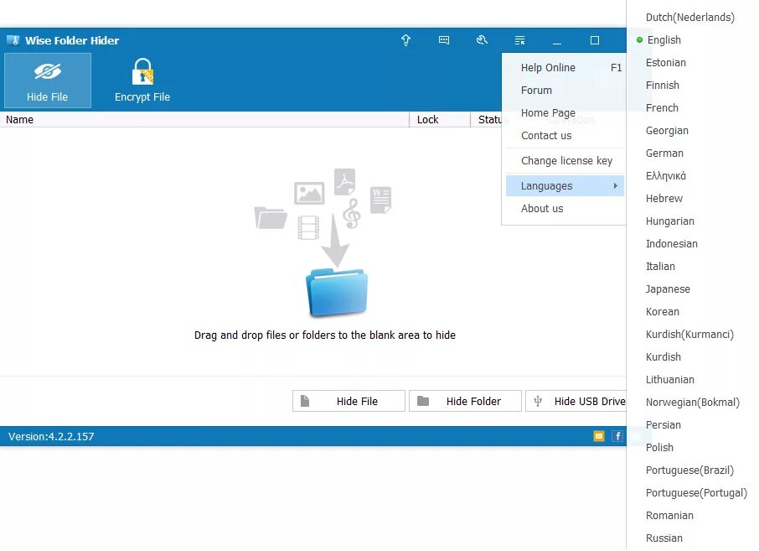Select the Hide File tab
Image resolution: width=759 pixels, height=551 pixels.
pyautogui.click(x=48, y=81)
